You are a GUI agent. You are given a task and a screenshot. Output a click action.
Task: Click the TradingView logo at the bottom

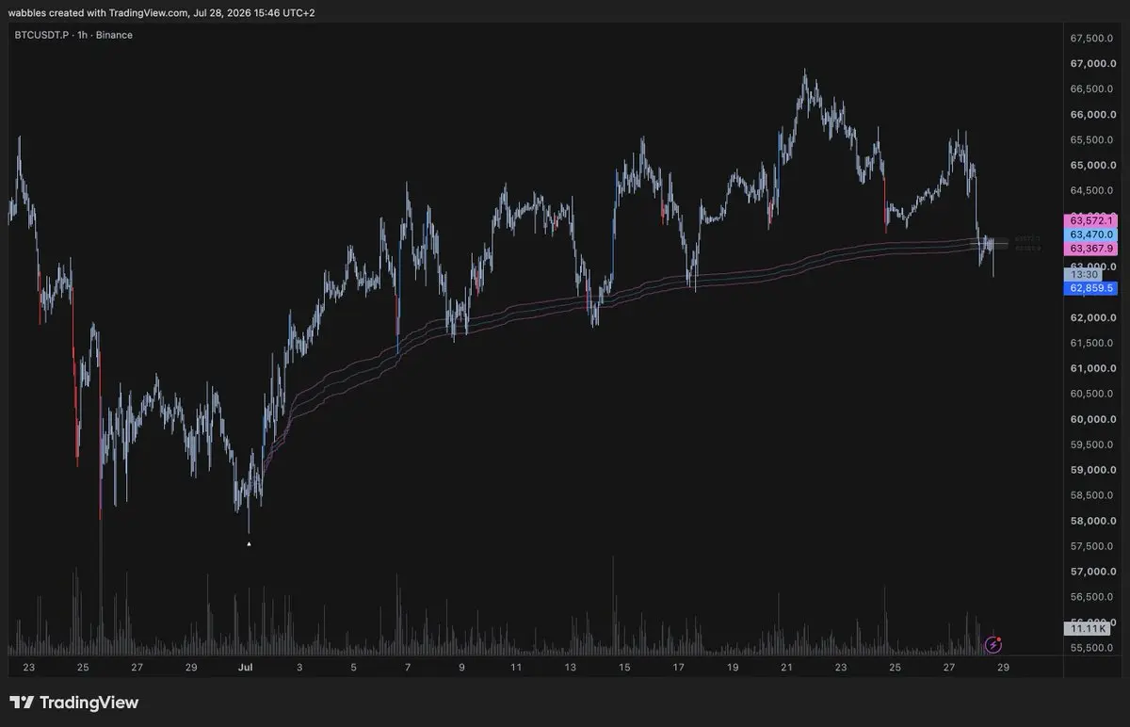coord(74,703)
